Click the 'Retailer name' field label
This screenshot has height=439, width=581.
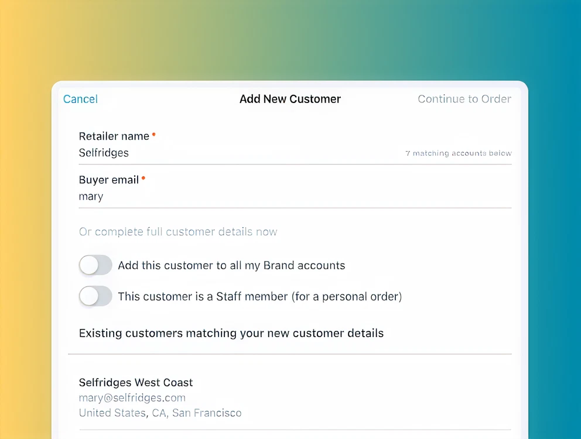coord(114,136)
